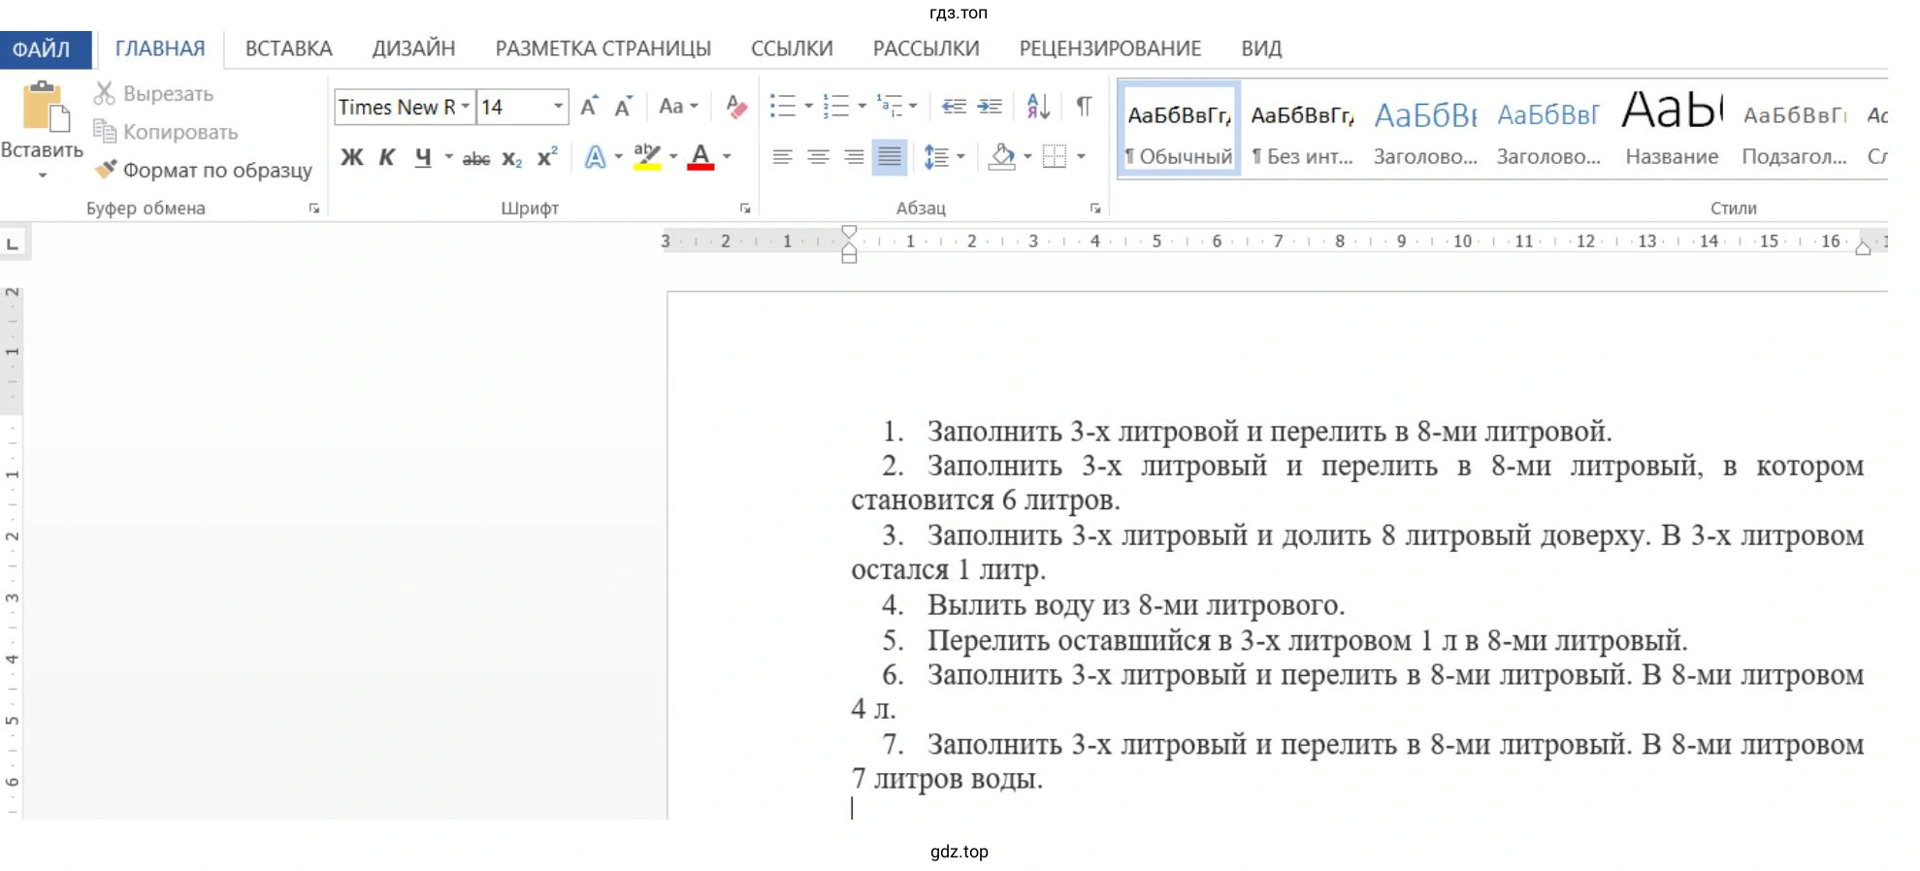Expand the Шрифт dialog launcher
Screen dimensions: 1920x871
[745, 209]
